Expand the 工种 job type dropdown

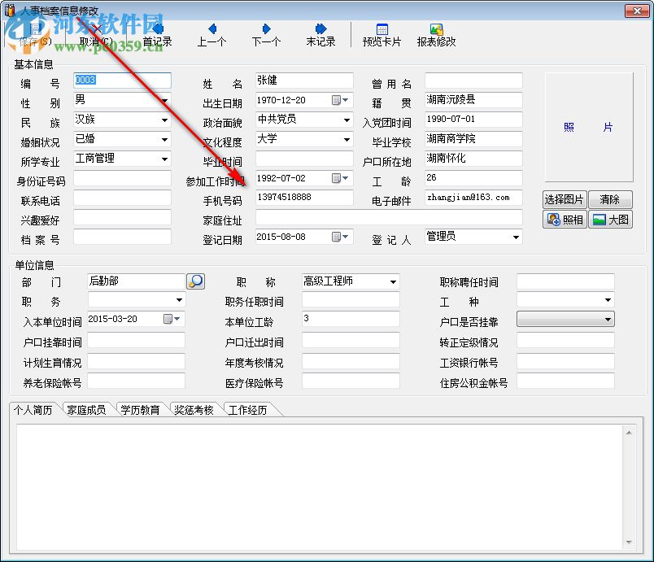608,300
